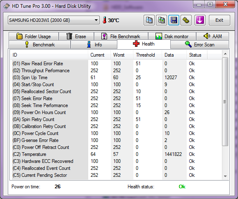Select the (08) Seek Time Performance row
Screen dimensions: 238x199
point(116,105)
